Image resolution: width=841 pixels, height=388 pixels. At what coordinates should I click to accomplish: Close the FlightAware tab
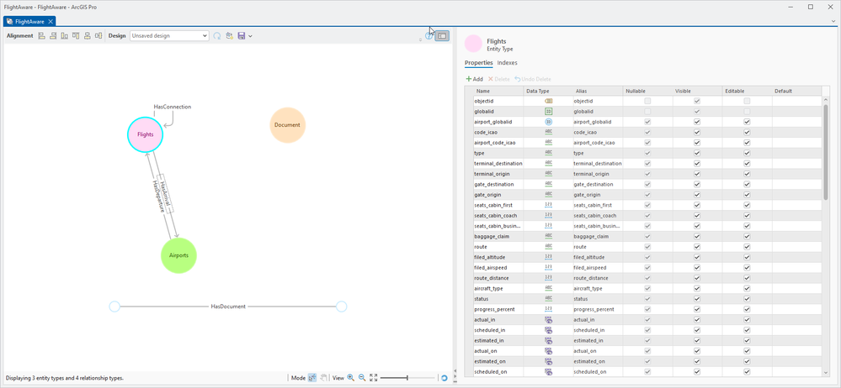(51, 21)
